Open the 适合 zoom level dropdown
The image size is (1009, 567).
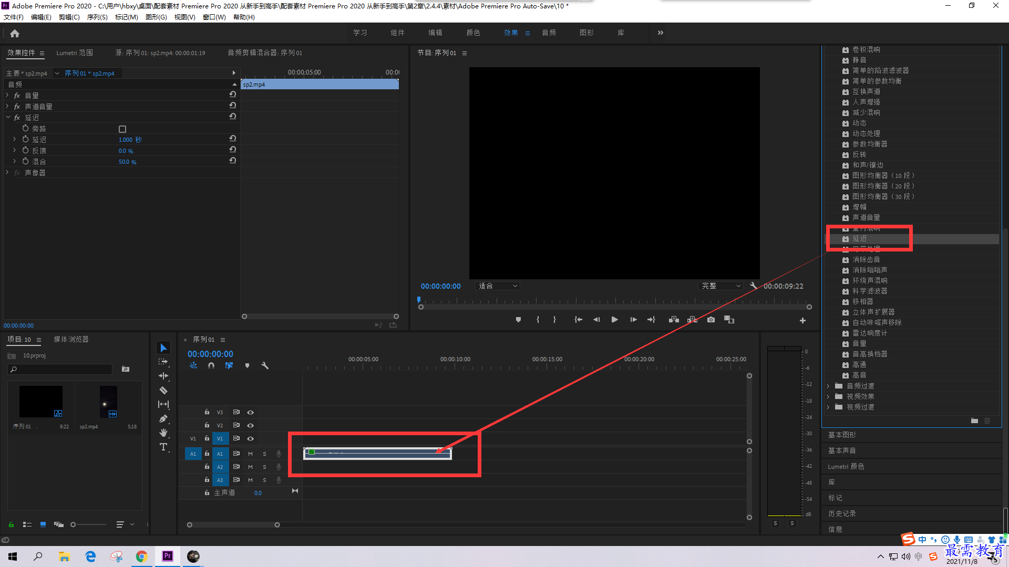click(x=497, y=286)
